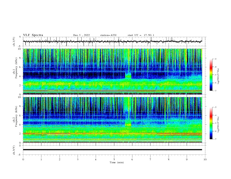The image size is (231, 179).
Task: Click the "5" volt tick on ch.1(V) axis
Action: point(20,37)
